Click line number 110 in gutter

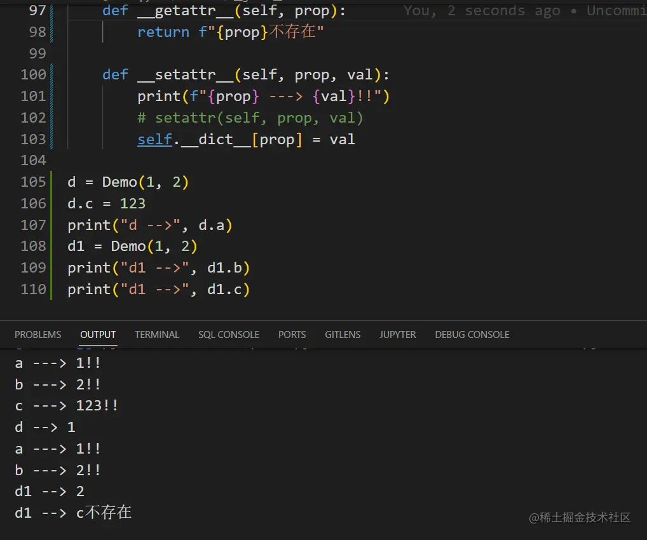tap(34, 289)
